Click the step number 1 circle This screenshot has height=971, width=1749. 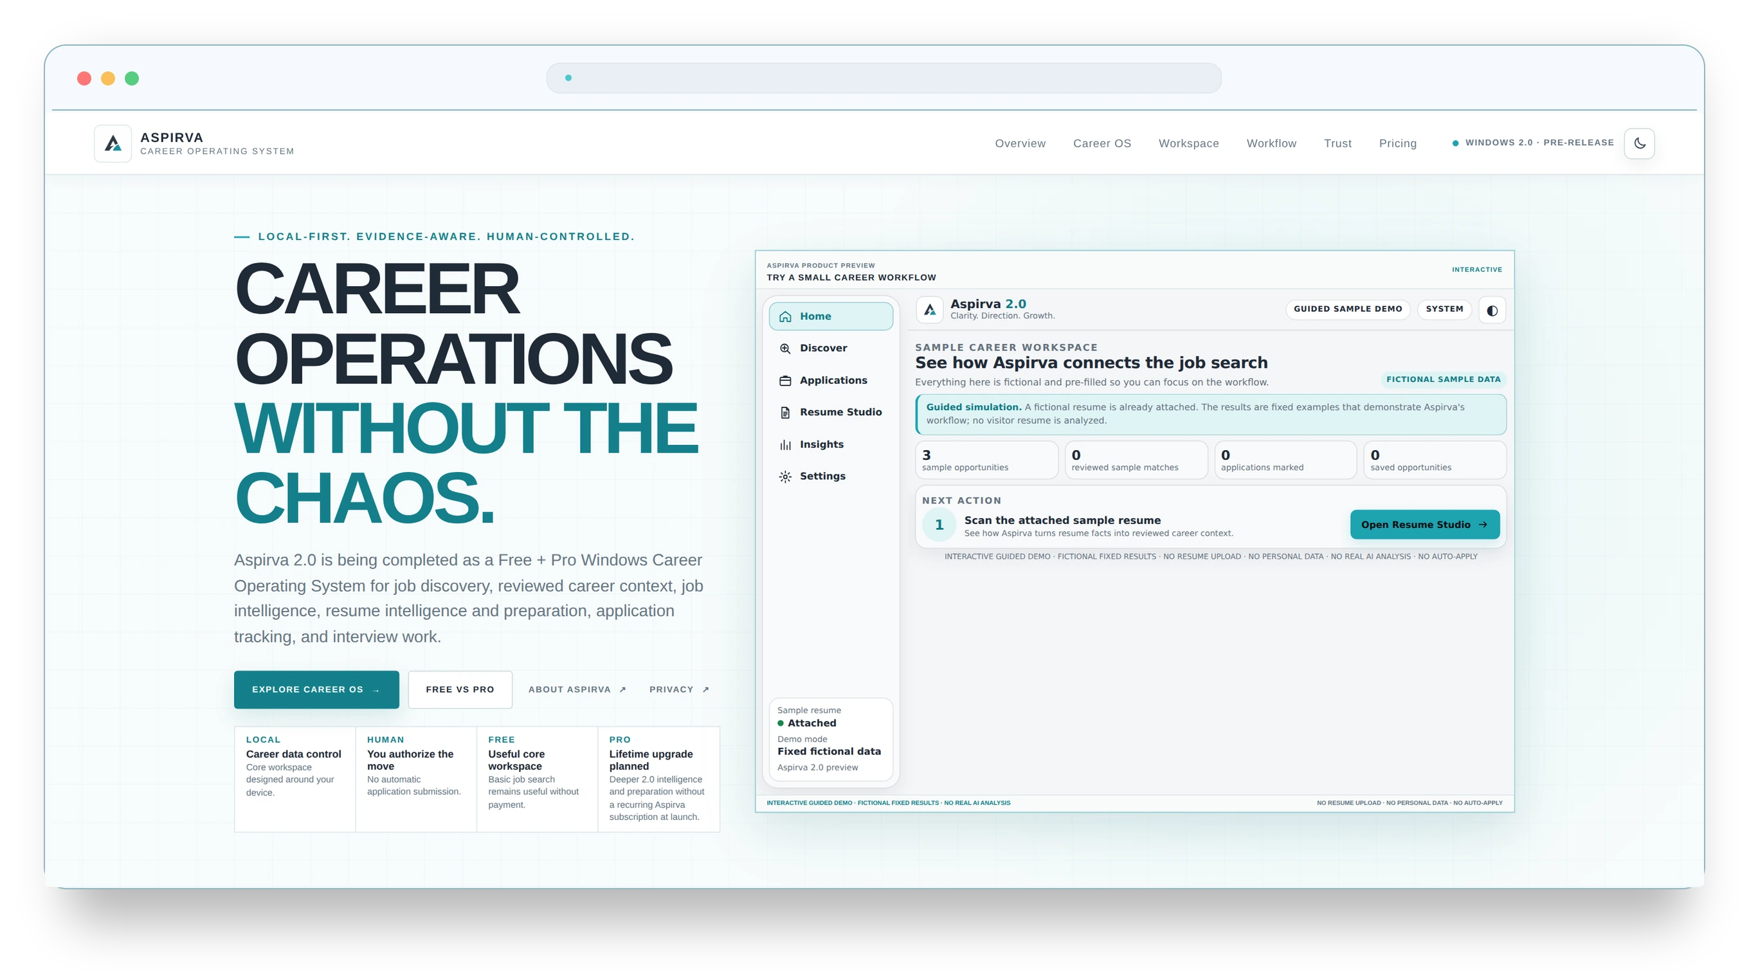click(x=939, y=525)
